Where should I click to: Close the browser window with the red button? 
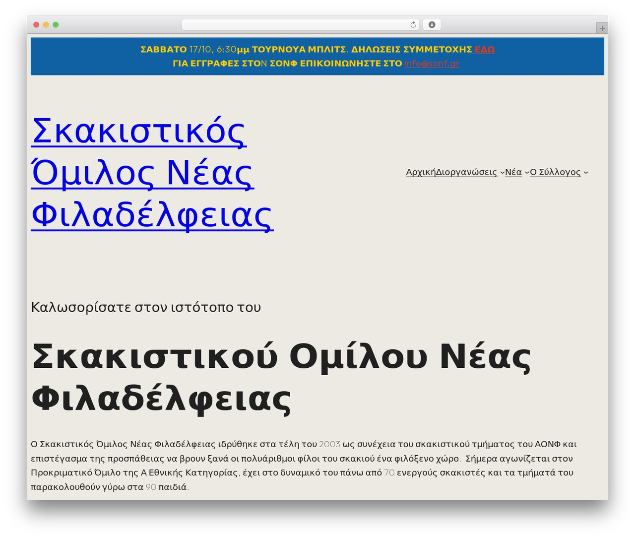(x=36, y=25)
